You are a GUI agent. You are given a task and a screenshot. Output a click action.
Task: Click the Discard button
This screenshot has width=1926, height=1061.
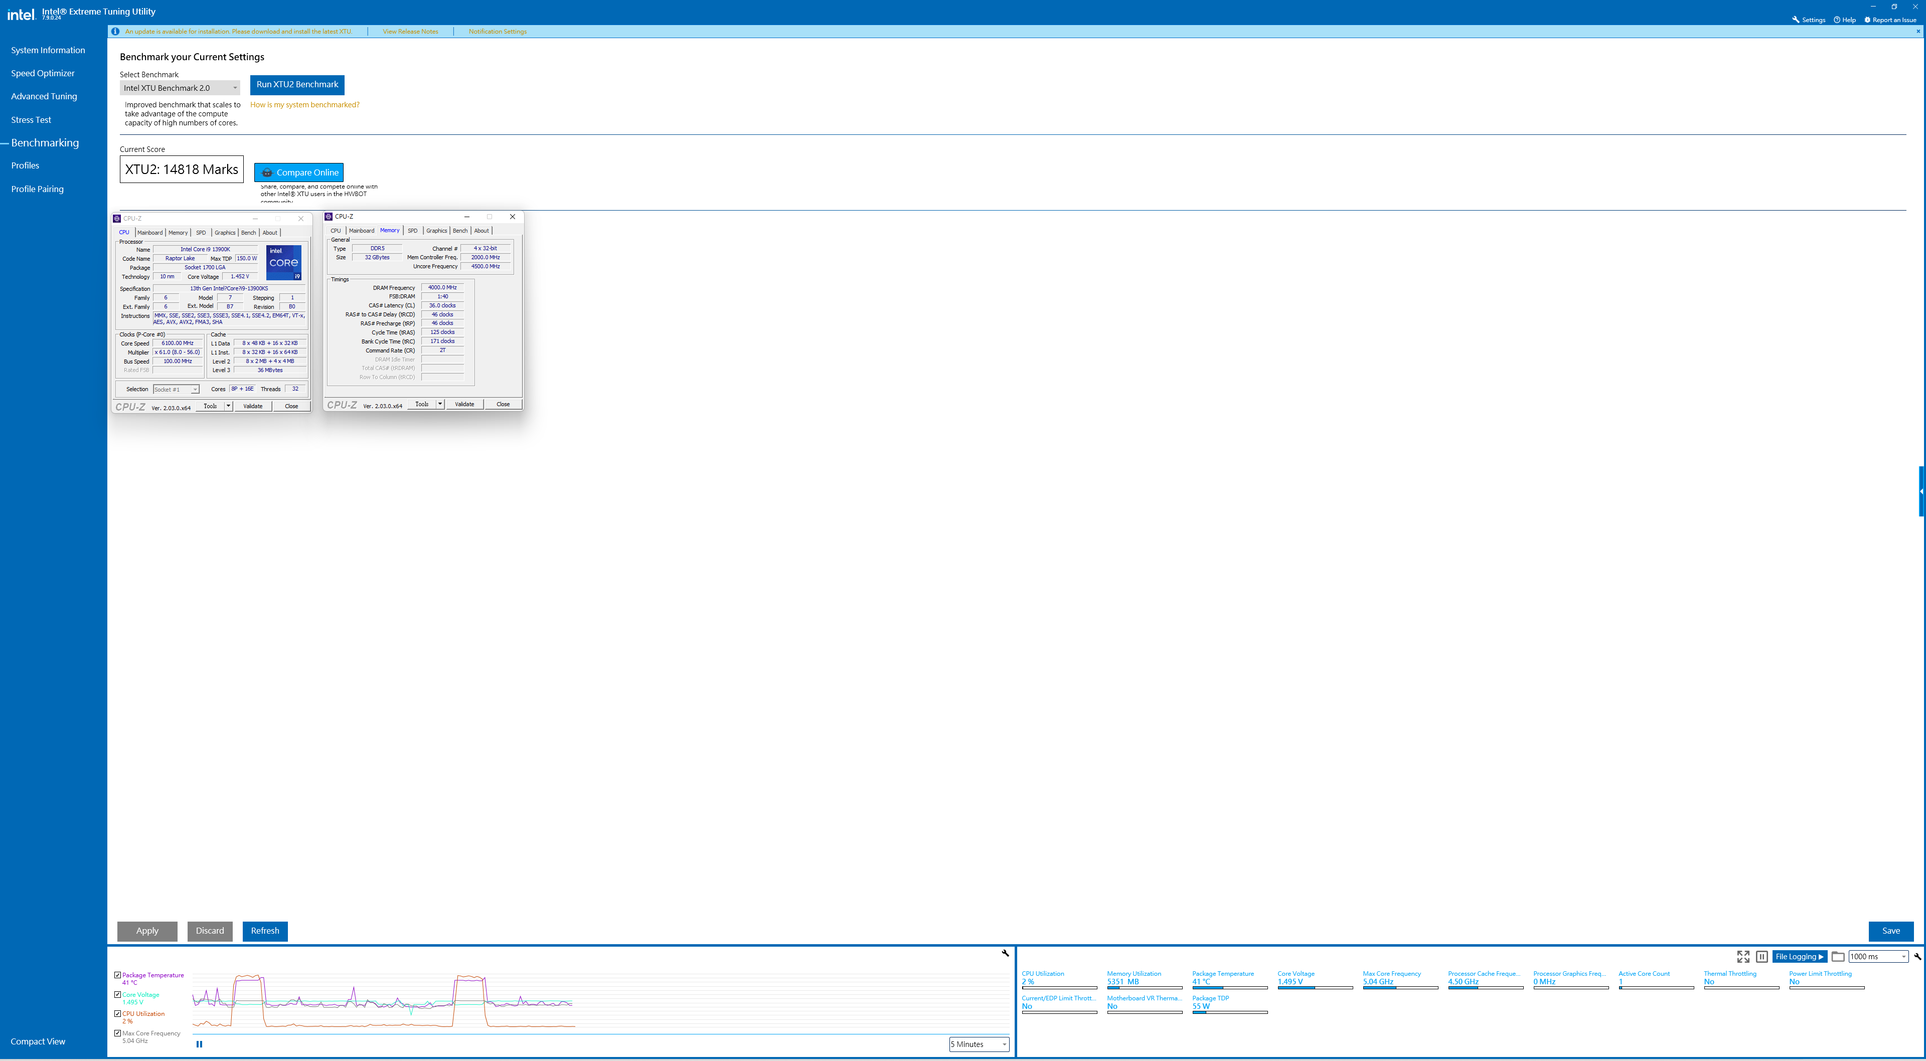(x=210, y=931)
